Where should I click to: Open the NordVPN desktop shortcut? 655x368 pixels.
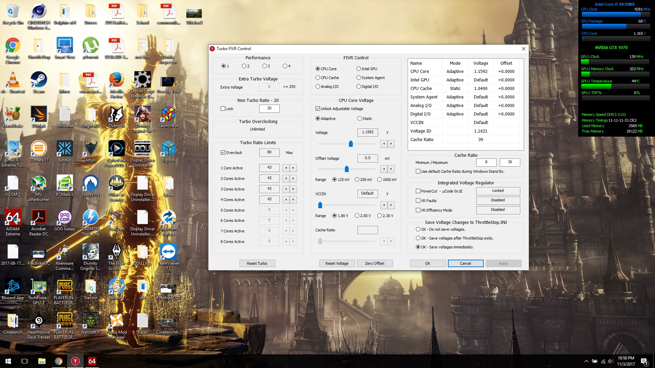coord(90,186)
